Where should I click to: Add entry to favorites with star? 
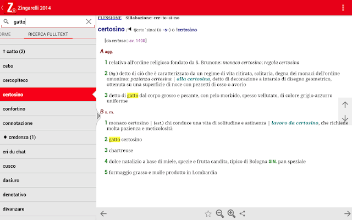208,213
